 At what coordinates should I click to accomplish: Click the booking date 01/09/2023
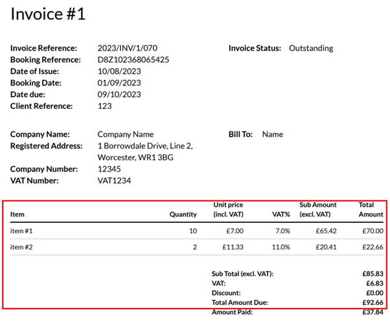click(119, 83)
